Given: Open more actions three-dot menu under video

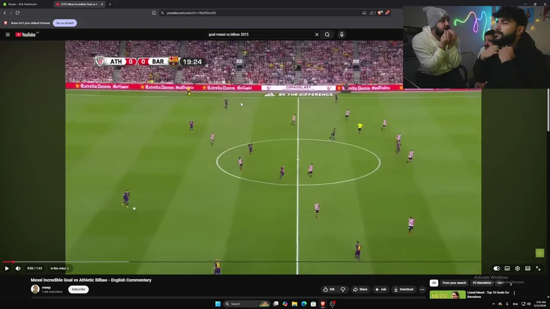Looking at the screenshot, I should pos(422,289).
